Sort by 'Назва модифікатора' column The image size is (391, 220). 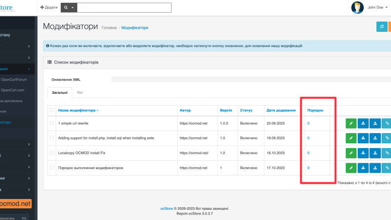pyautogui.click(x=78, y=110)
